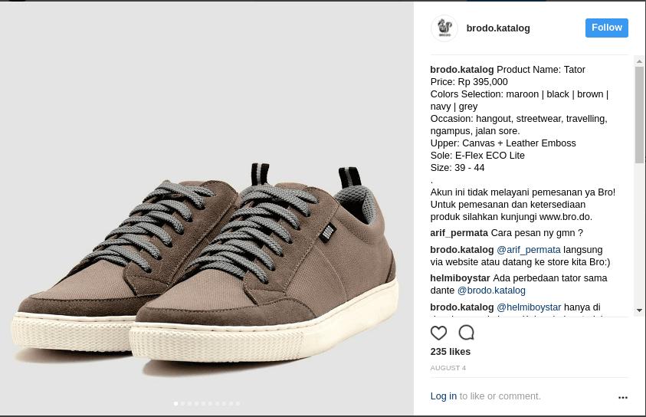Image resolution: width=646 pixels, height=417 pixels.
Task: Follow the brodo.katalog account
Action: click(x=606, y=28)
